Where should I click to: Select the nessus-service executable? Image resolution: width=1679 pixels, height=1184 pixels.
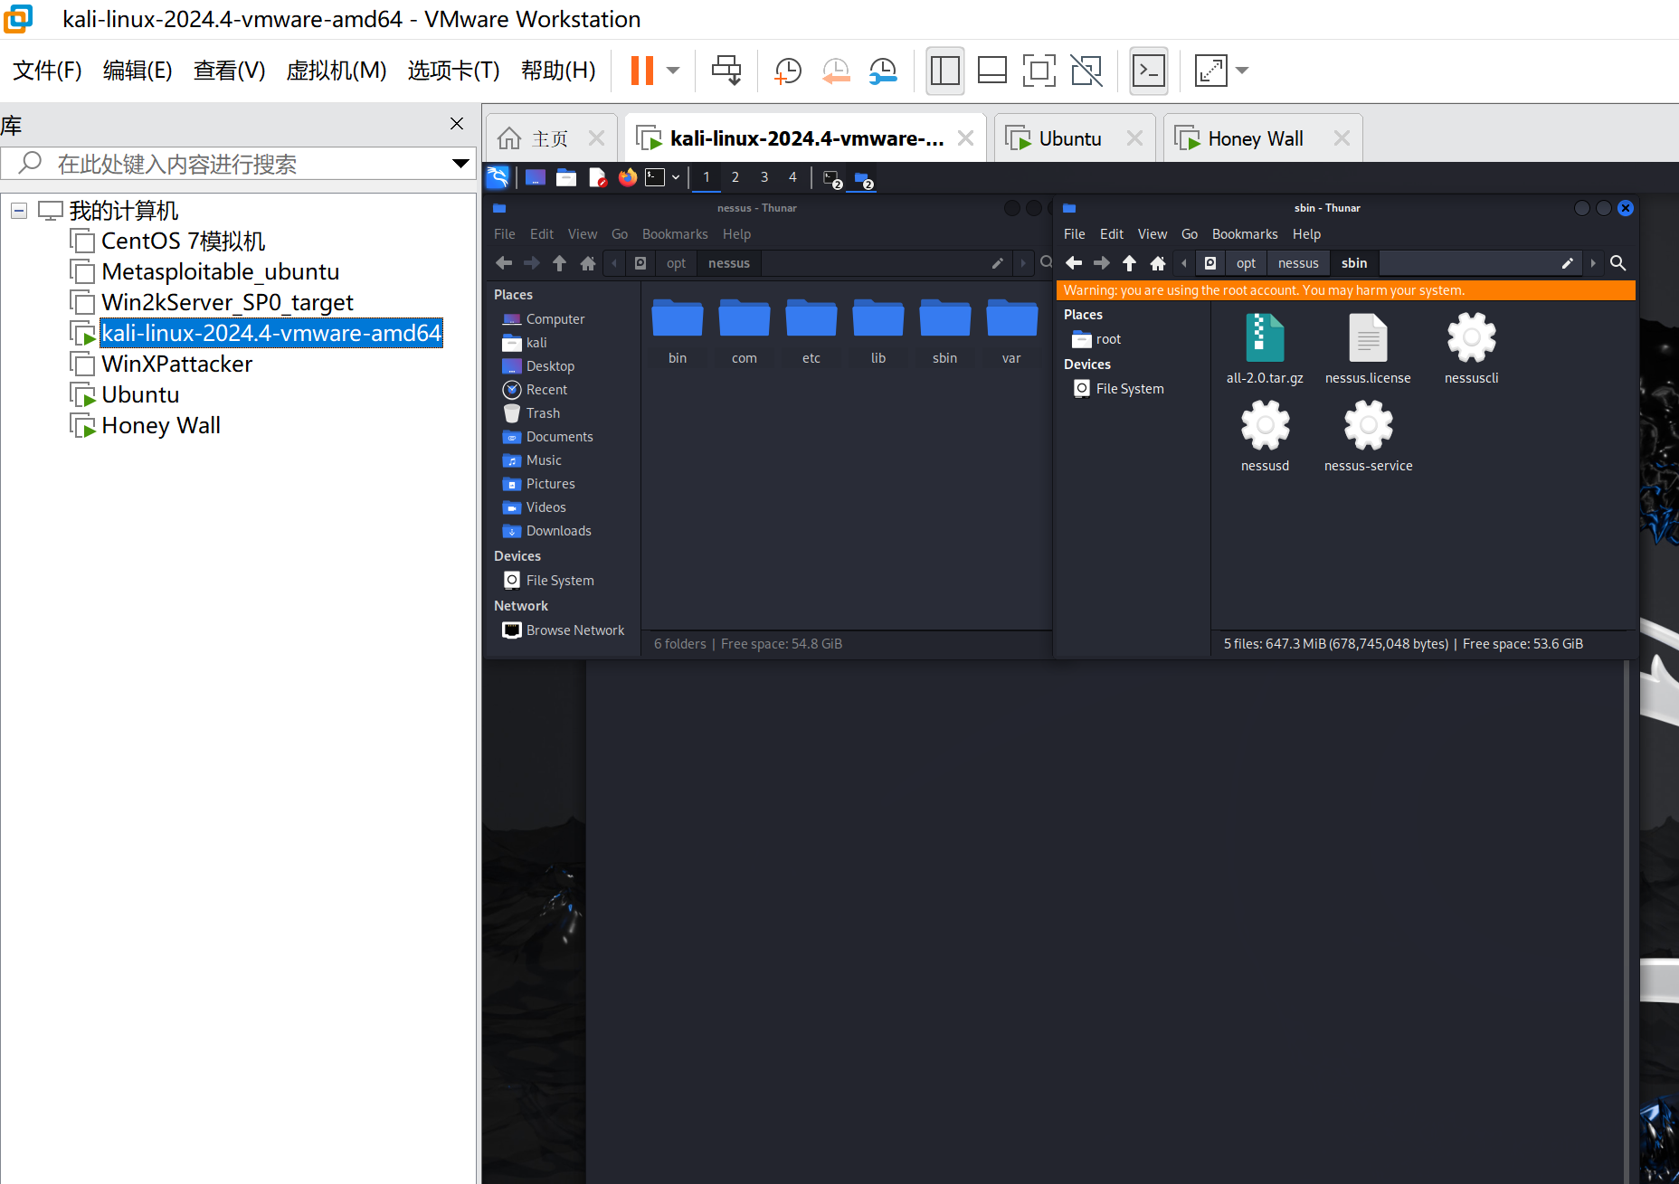[x=1368, y=438]
